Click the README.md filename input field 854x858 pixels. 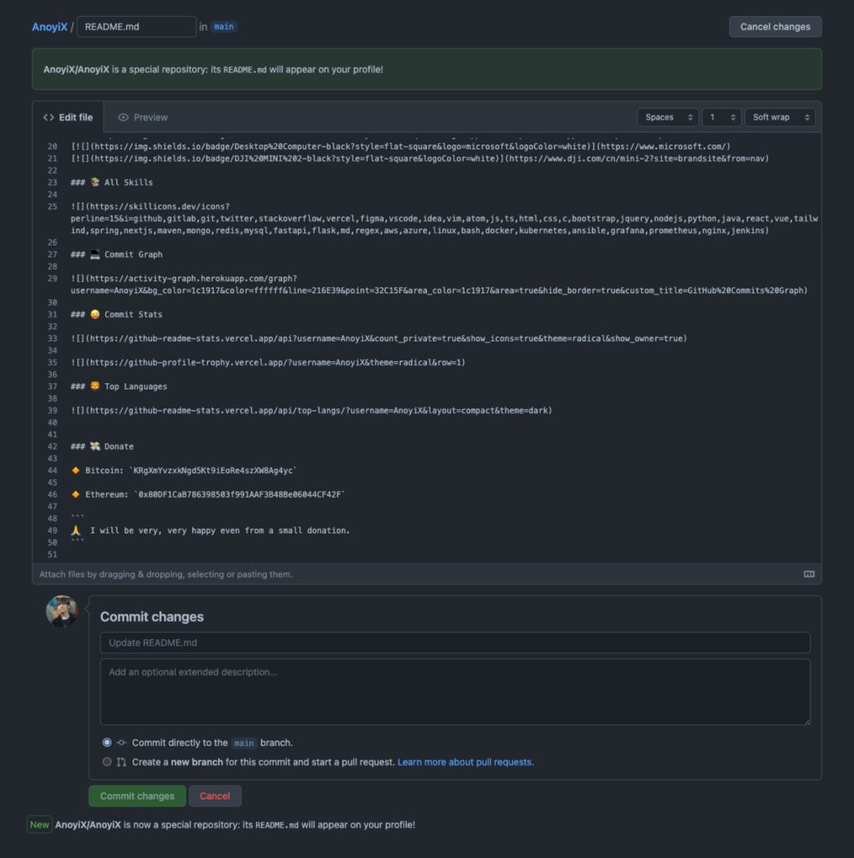[136, 26]
